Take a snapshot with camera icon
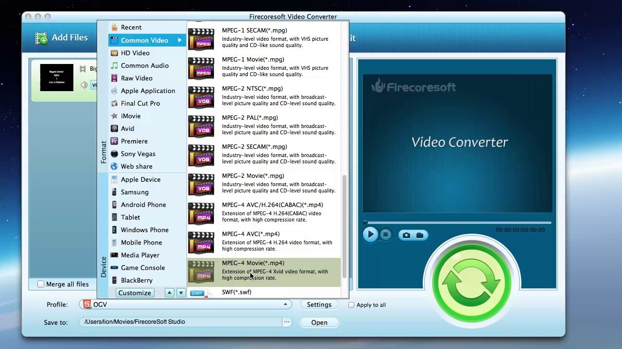 [406, 235]
